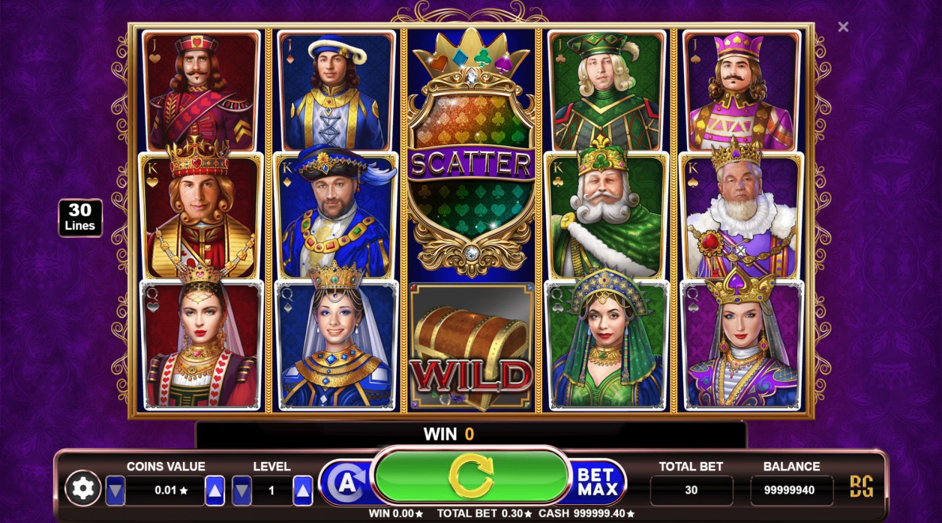Click the King of Hearts card
The height and width of the screenshot is (523, 942).
[201, 215]
